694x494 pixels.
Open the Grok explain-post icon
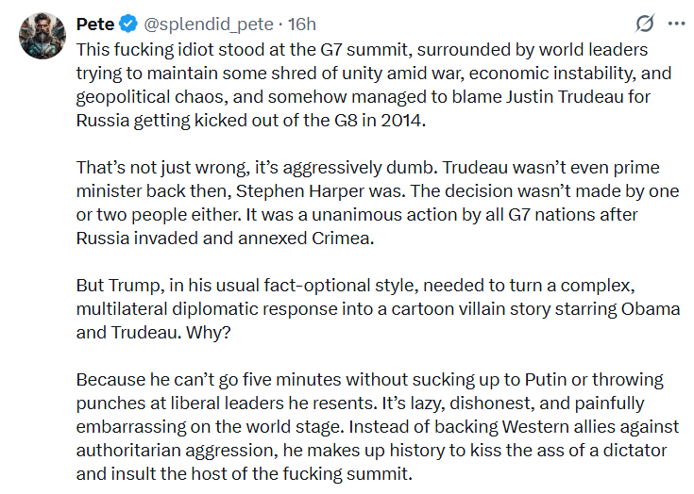tap(645, 24)
